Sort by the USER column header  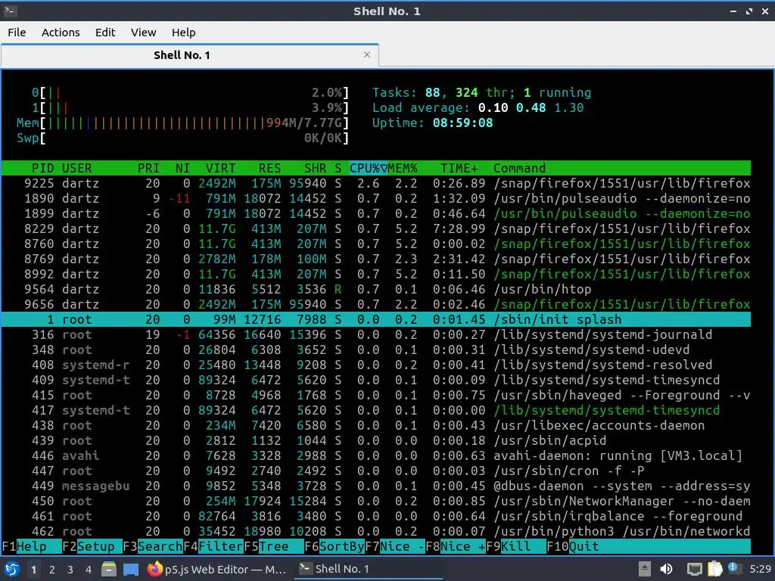(x=76, y=168)
